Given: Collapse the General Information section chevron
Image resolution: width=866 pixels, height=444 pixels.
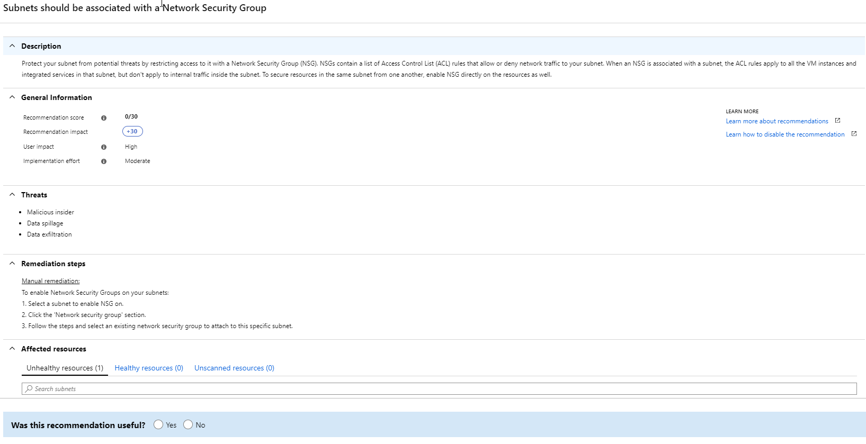Looking at the screenshot, I should tap(12, 97).
